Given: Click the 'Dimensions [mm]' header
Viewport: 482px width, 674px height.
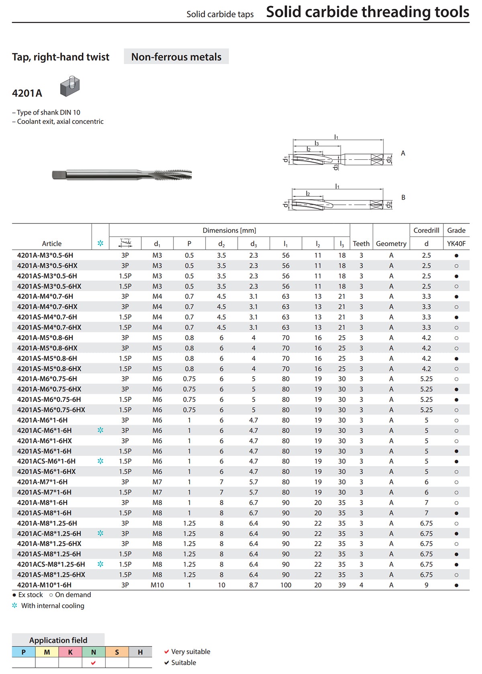Looking at the screenshot, I should (x=229, y=230).
